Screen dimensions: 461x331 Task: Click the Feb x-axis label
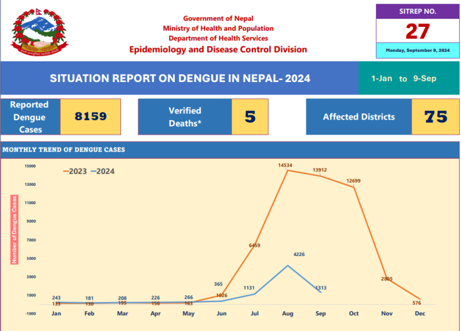(90, 313)
